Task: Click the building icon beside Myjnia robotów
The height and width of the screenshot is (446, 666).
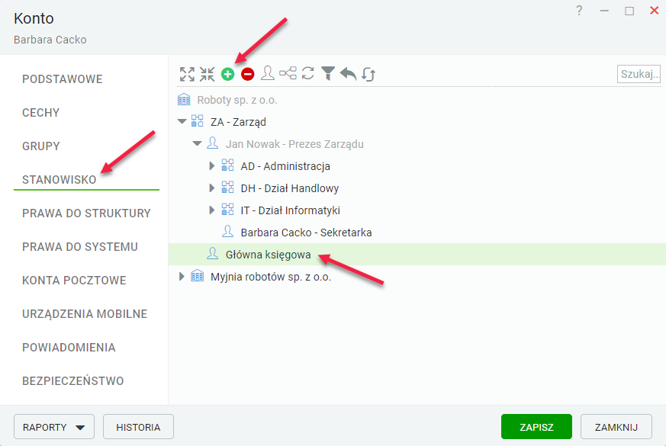Action: (197, 276)
